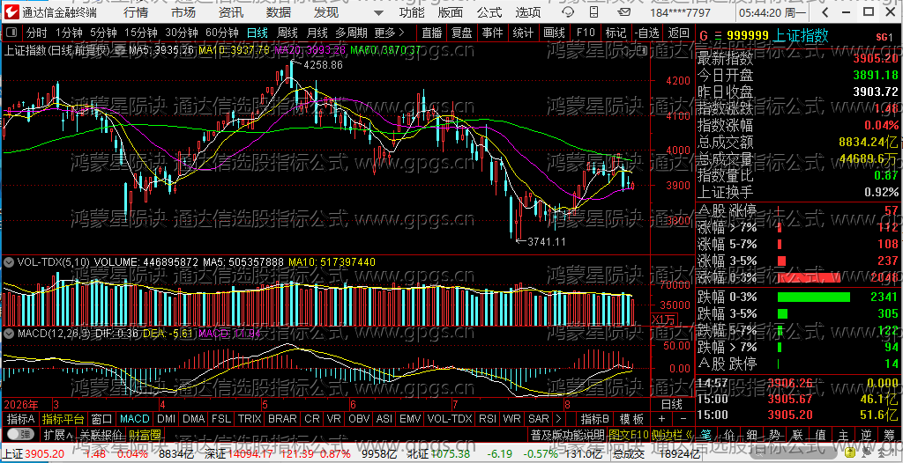This screenshot has height=463, width=903.
Task: Click the minus zoom button beside 模板
Action: point(683,419)
